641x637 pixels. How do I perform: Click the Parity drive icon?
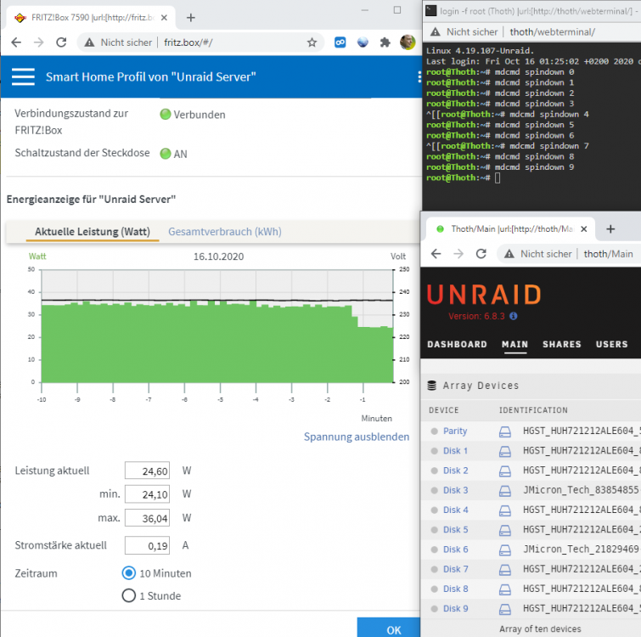[505, 431]
